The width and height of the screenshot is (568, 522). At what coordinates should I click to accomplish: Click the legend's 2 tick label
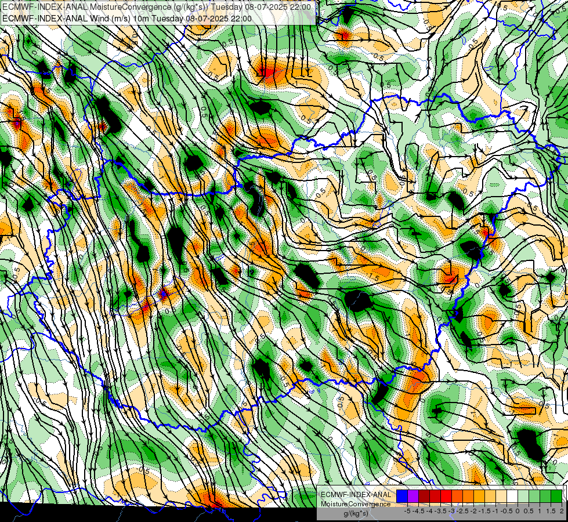pyautogui.click(x=562, y=511)
